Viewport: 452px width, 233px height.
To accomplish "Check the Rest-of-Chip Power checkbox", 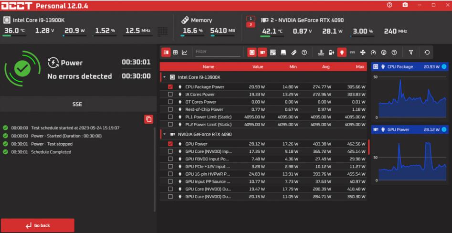I will 170,109.
